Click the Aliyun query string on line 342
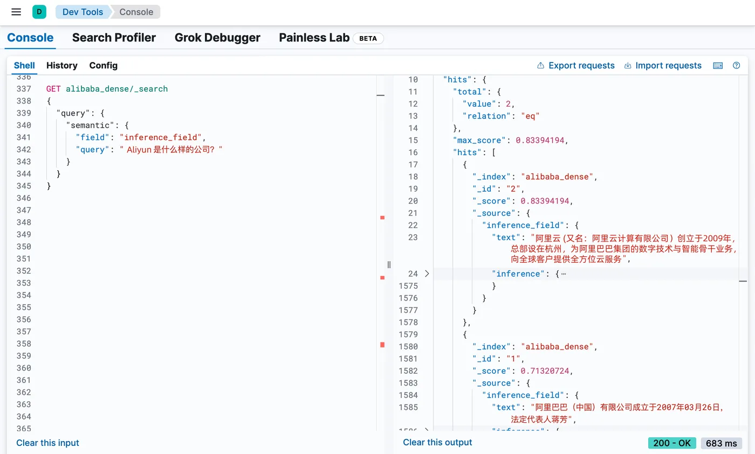 tap(171, 150)
